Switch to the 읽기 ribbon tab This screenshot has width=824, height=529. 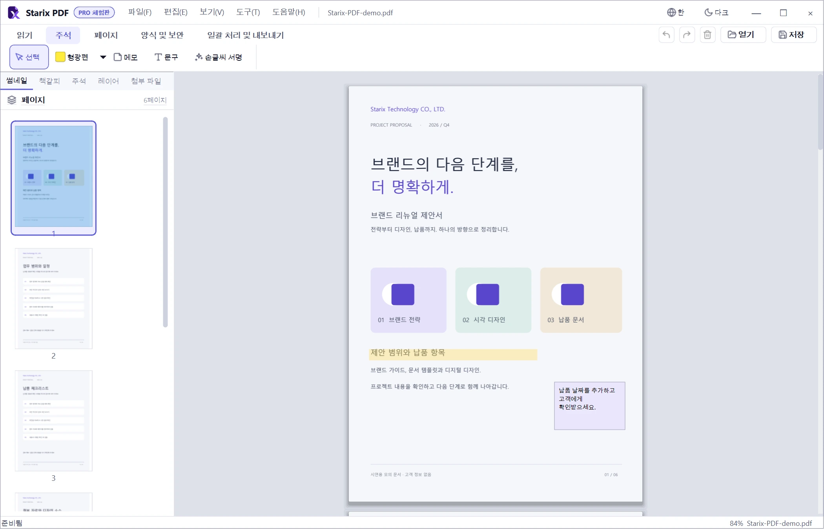(x=24, y=35)
